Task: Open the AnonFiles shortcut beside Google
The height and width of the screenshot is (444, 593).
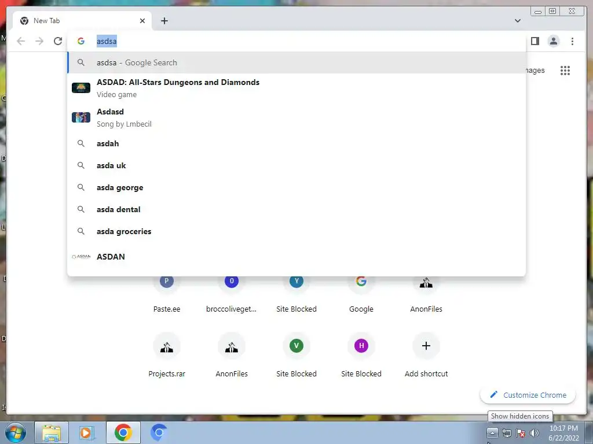Action: click(426, 294)
